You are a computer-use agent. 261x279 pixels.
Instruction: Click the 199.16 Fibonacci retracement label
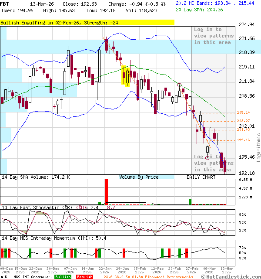(243, 140)
